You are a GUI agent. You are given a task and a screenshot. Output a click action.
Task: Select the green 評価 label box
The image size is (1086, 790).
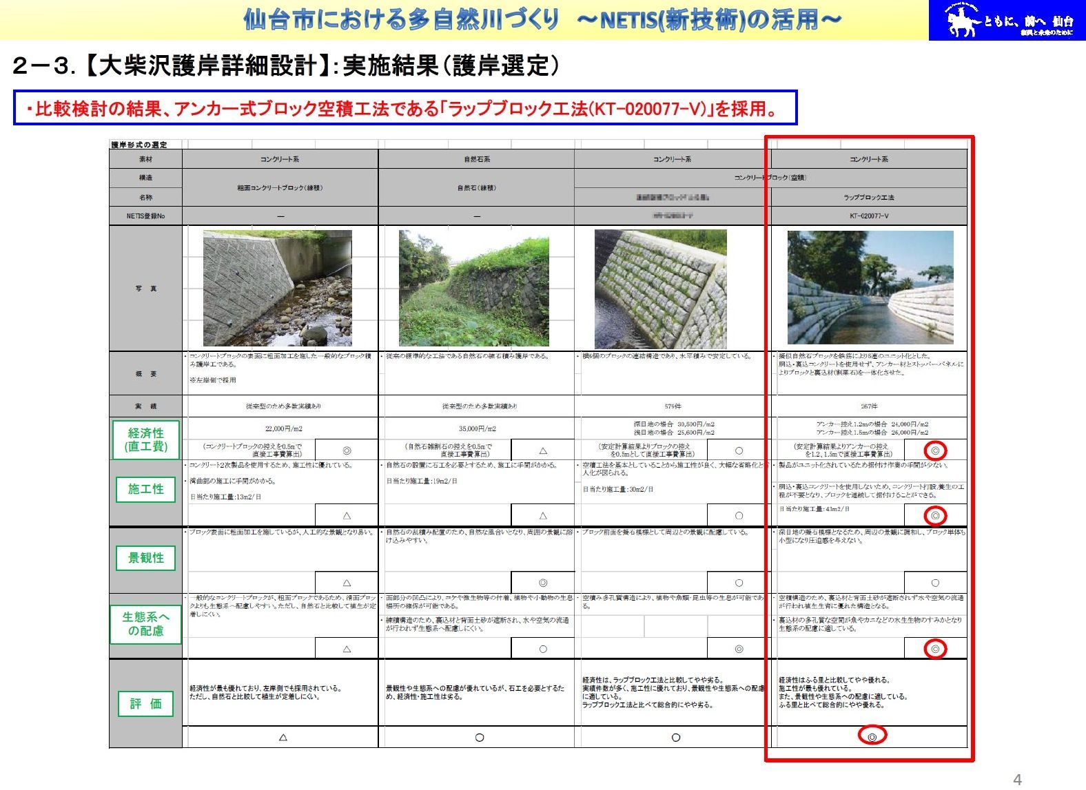tap(146, 704)
